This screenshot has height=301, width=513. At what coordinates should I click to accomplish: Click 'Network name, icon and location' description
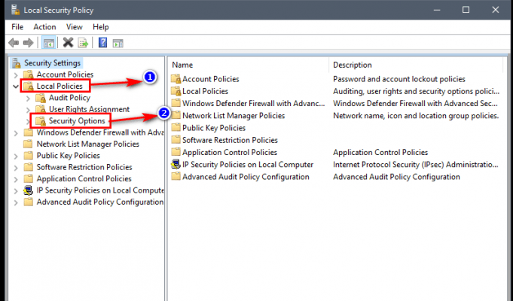tap(416, 116)
